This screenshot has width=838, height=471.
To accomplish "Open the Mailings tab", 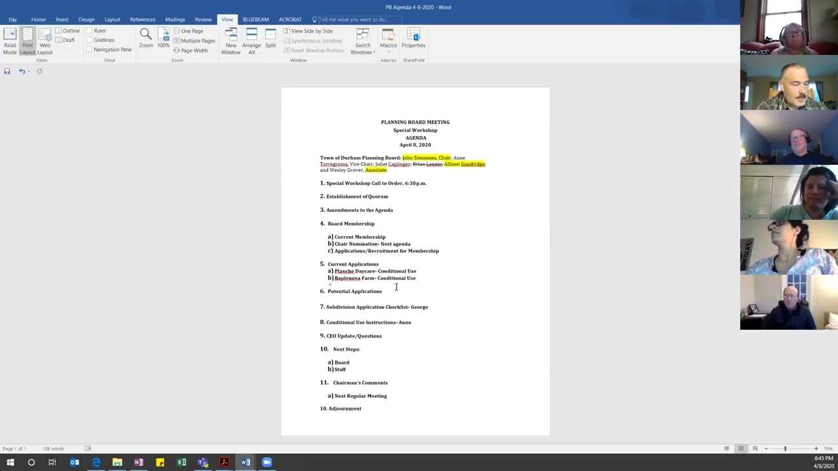I will click(x=175, y=20).
